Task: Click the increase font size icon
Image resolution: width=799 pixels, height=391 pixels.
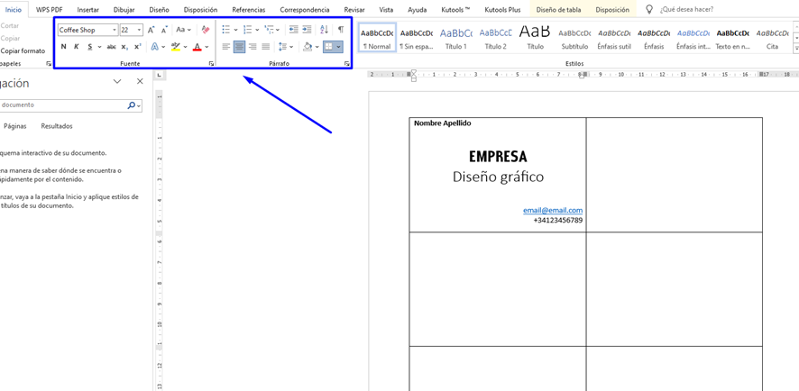Action: pos(151,30)
